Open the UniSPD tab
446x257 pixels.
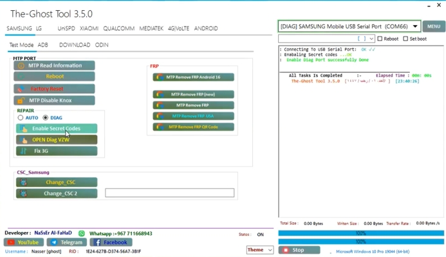pos(66,28)
